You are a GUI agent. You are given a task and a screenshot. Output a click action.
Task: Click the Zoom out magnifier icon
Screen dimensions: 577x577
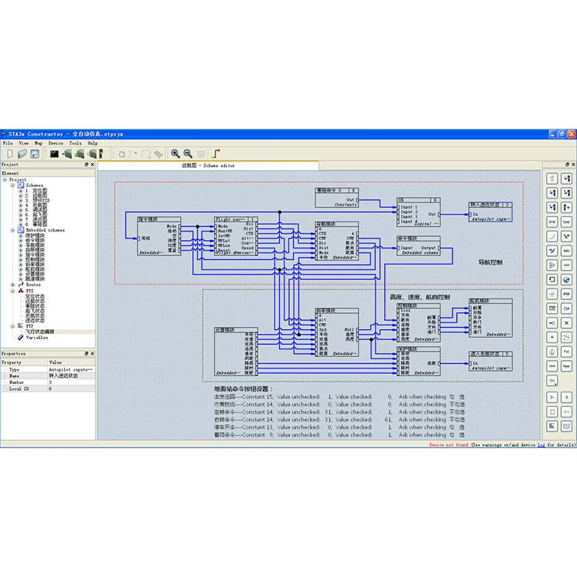coord(188,154)
